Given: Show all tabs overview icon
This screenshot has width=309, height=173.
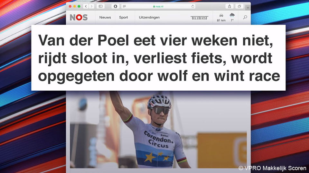Looking at the screenshot, I should pyautogui.click(x=239, y=6).
